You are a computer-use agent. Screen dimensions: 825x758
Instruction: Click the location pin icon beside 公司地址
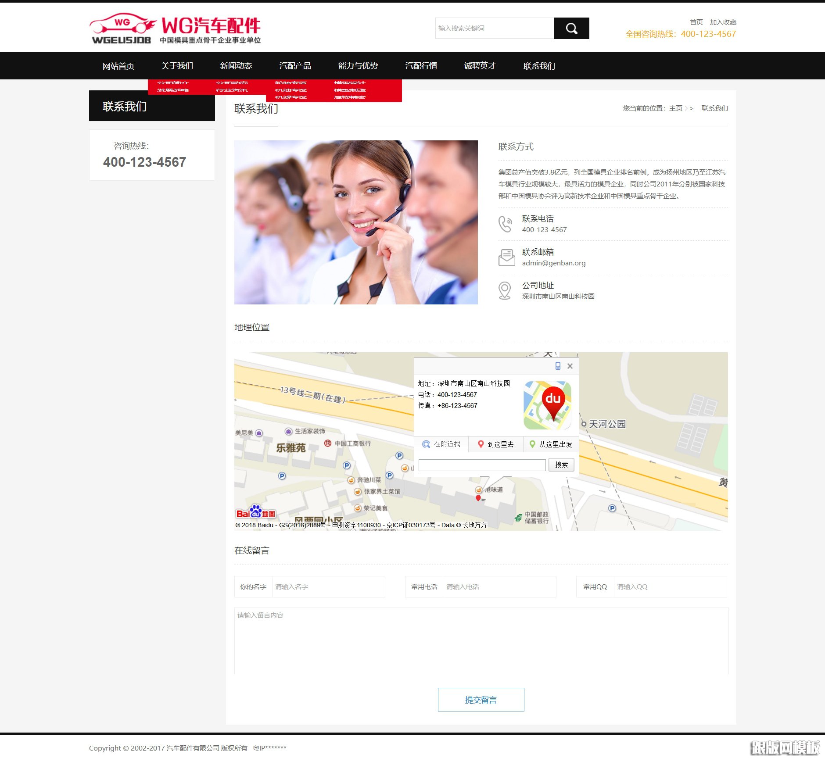click(506, 290)
